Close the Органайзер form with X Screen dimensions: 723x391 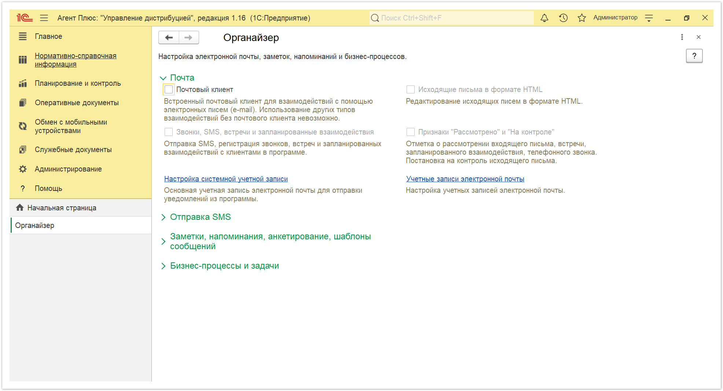tap(698, 37)
